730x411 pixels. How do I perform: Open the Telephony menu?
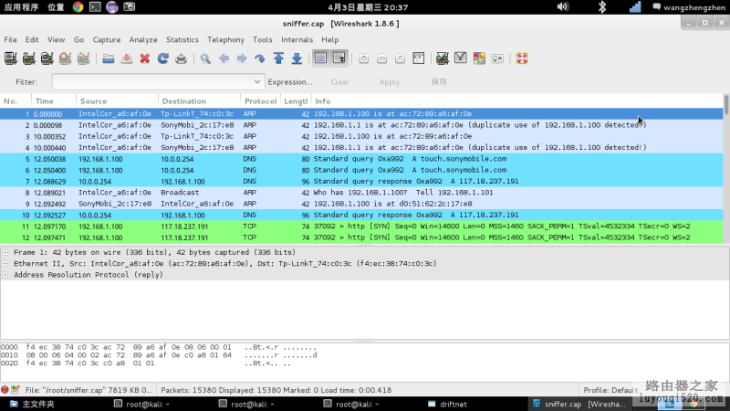(225, 39)
